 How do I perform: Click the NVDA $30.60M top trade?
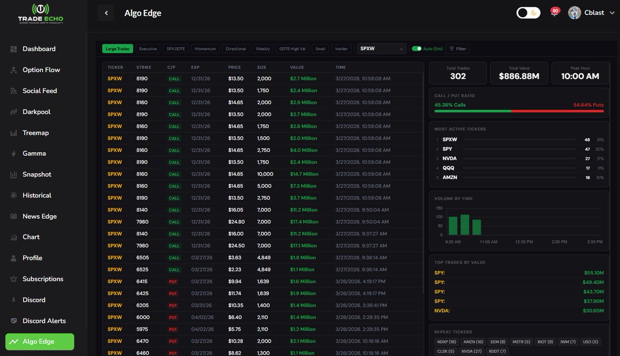pos(519,311)
